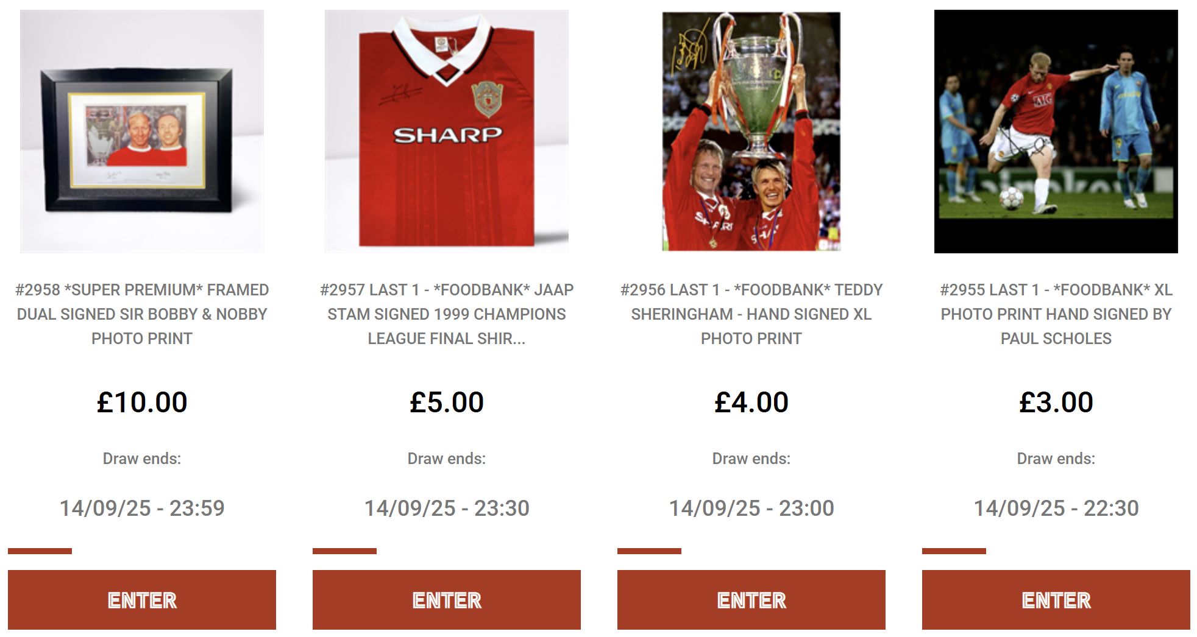The width and height of the screenshot is (1197, 637).
Task: Select the 14/09/25 - 23:30 draw end time
Action: pyautogui.click(x=446, y=508)
